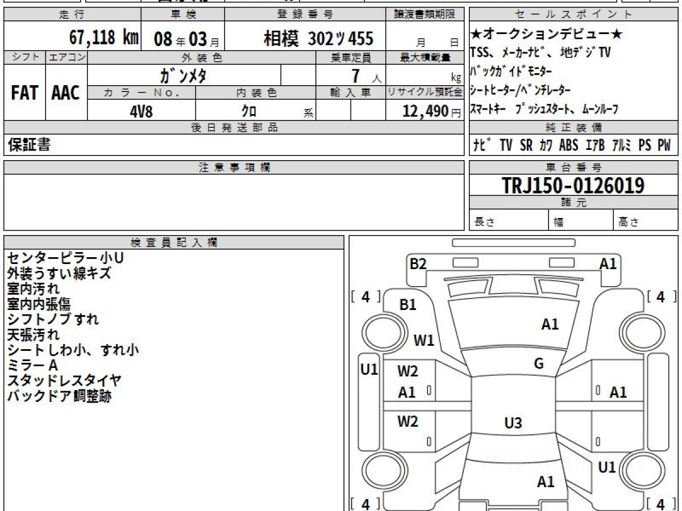Select the PW equipment code

(664, 145)
